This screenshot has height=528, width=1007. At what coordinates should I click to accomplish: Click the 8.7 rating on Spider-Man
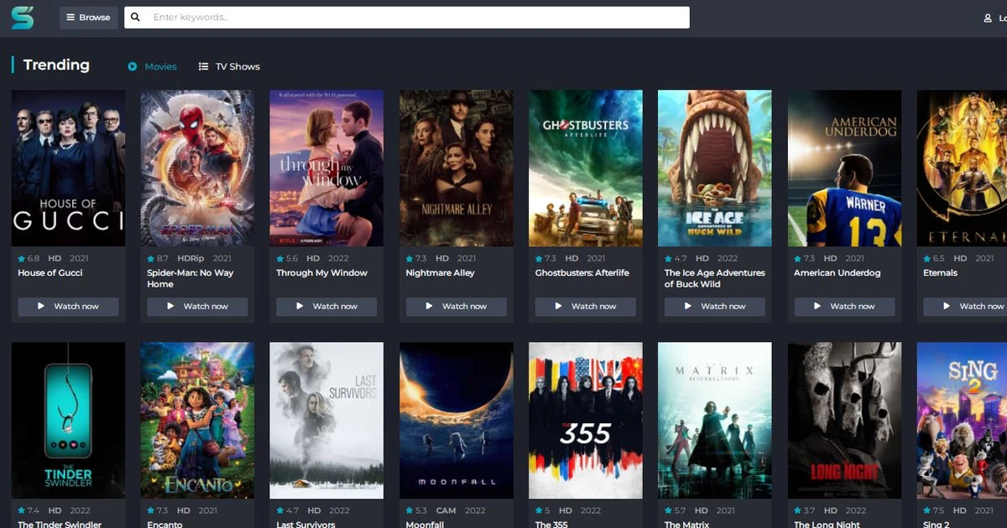(x=159, y=258)
